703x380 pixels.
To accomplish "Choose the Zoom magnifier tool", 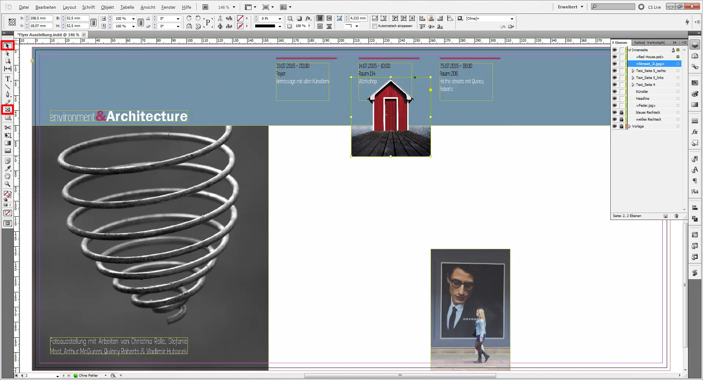I will click(8, 184).
